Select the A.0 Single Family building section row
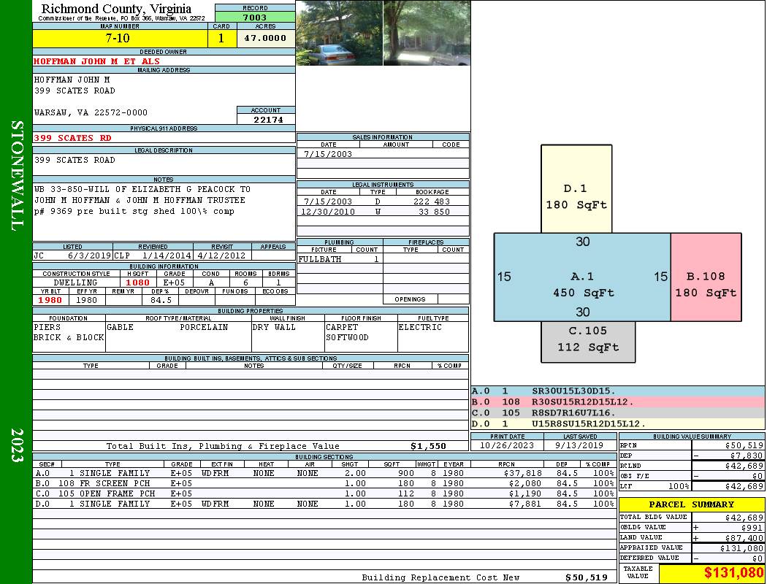The width and height of the screenshot is (767, 584). pyautogui.click(x=324, y=473)
